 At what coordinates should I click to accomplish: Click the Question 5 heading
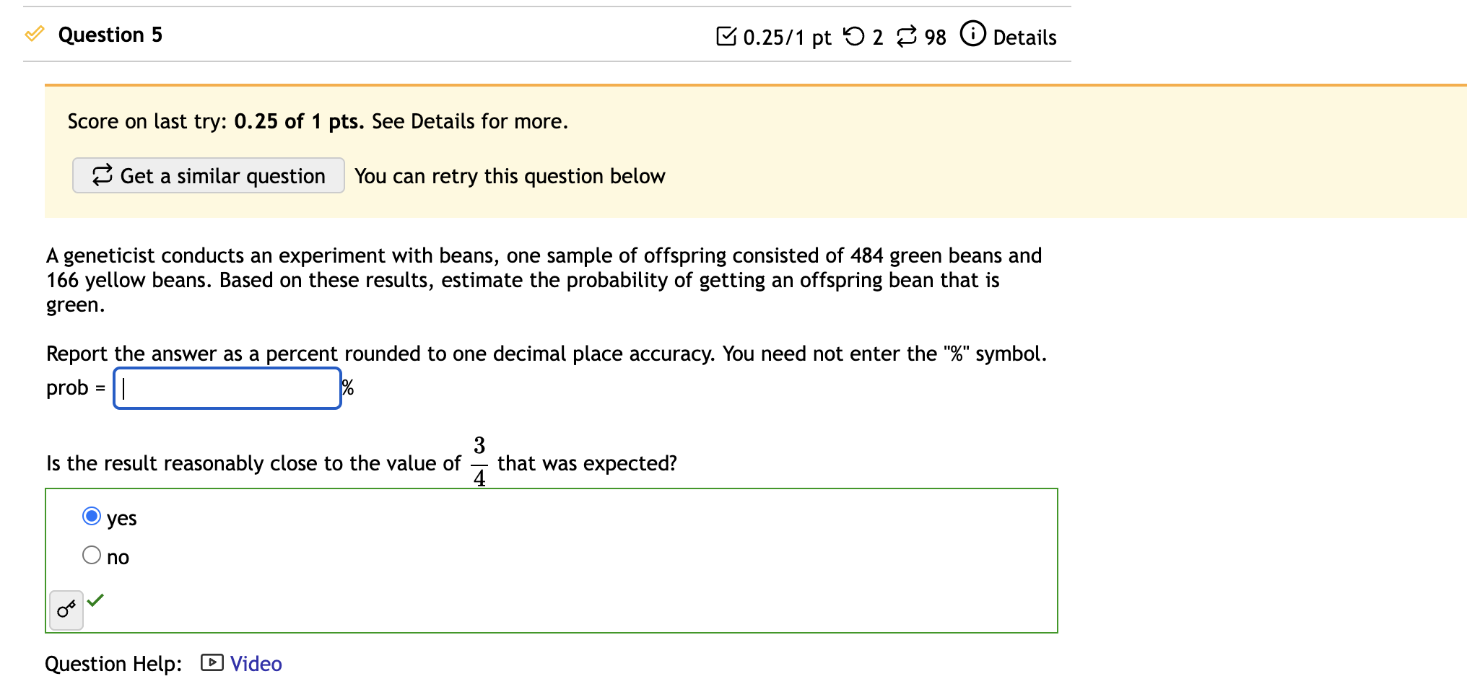(x=110, y=34)
